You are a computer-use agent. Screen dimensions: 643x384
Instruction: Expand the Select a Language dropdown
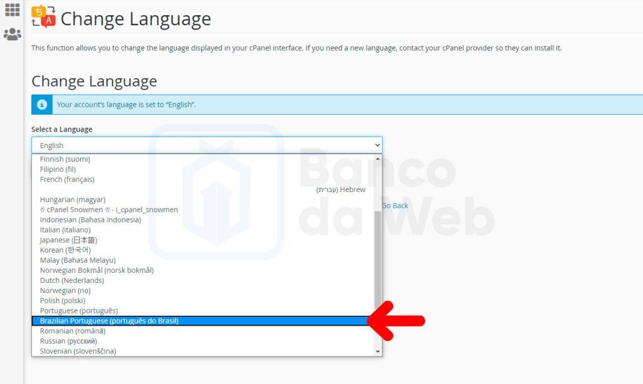click(x=207, y=145)
